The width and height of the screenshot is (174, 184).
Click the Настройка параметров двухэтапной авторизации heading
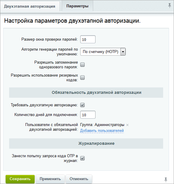[x=72, y=21]
